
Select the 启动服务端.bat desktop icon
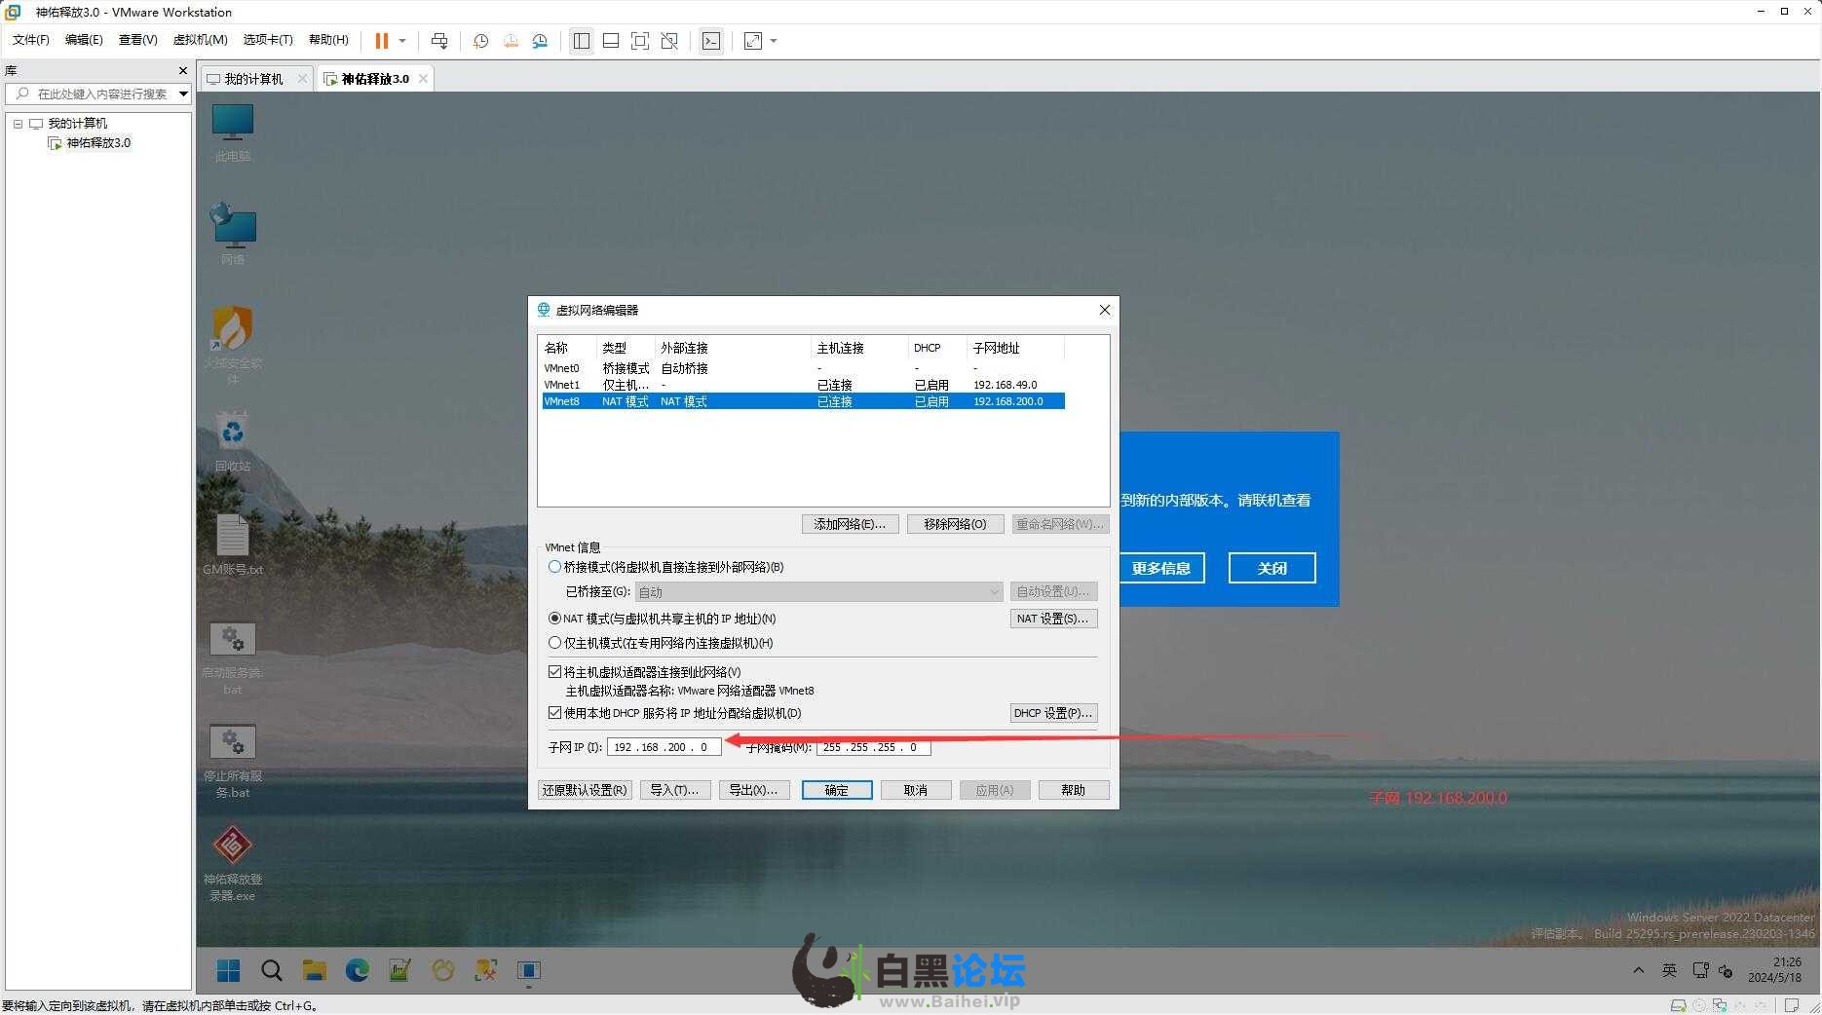click(233, 659)
